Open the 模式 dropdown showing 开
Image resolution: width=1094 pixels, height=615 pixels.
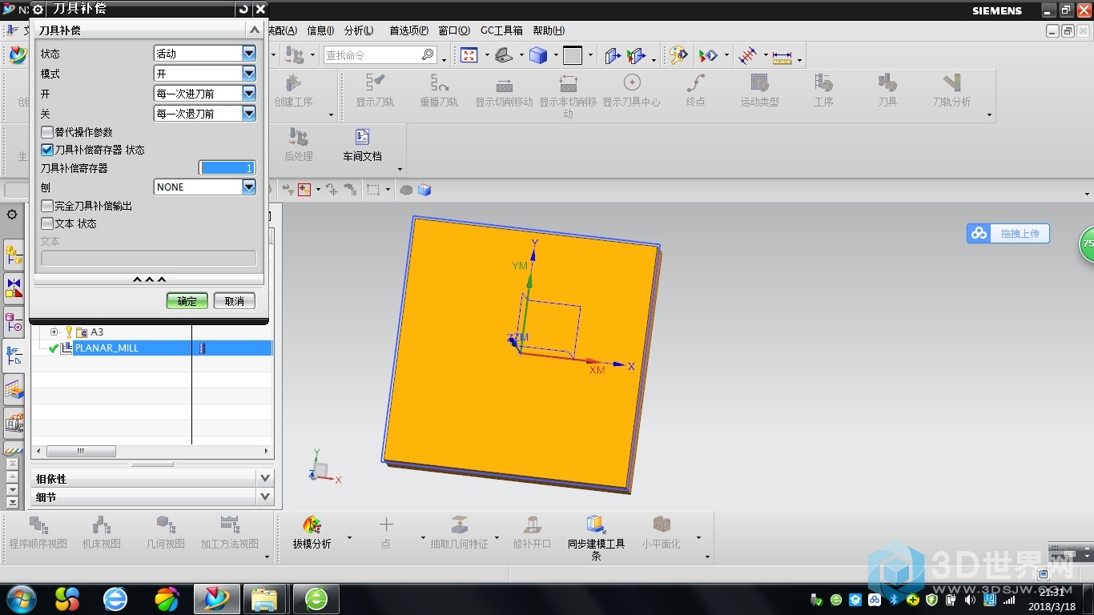point(205,74)
